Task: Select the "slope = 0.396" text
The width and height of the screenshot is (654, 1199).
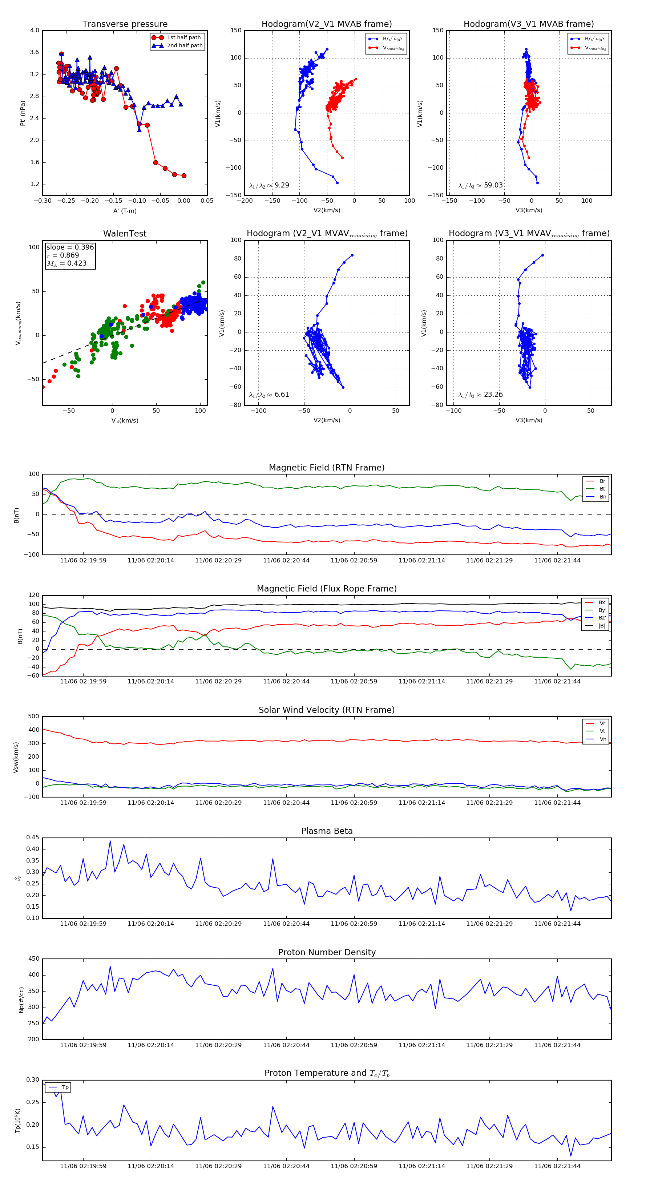Action: point(70,247)
